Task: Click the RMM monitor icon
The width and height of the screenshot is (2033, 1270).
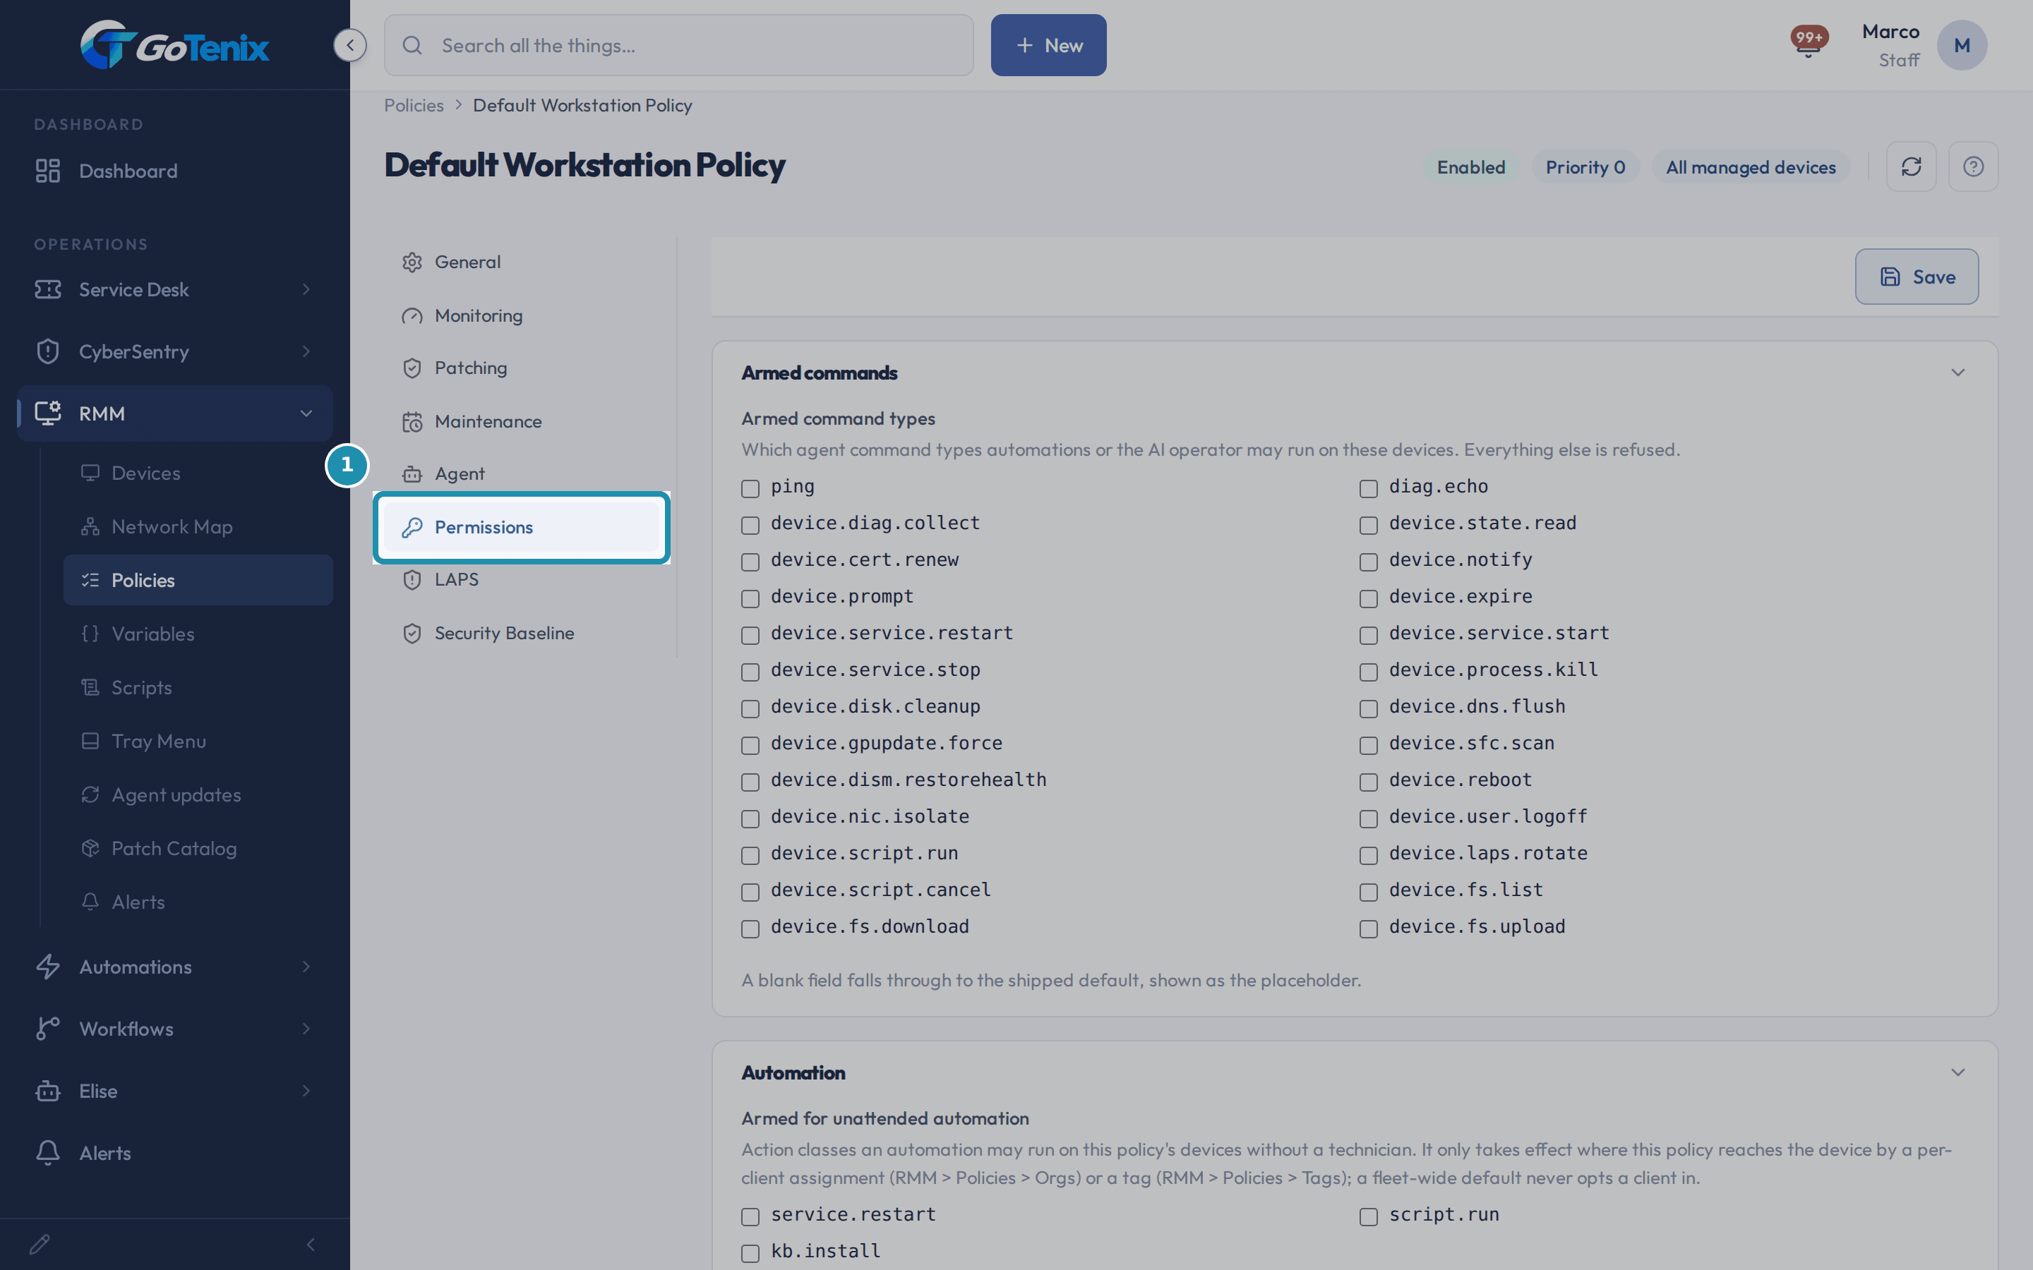Action: pyautogui.click(x=48, y=413)
